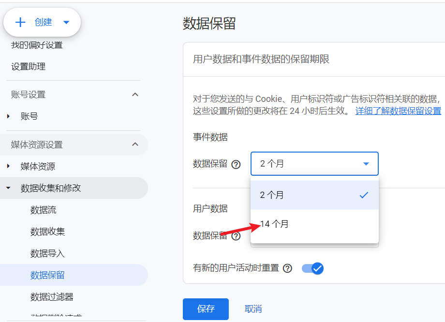Viewport: 445px width, 322px height.
Task: Click the 媒体资源设置 section header
Action: pyautogui.click(x=37, y=144)
